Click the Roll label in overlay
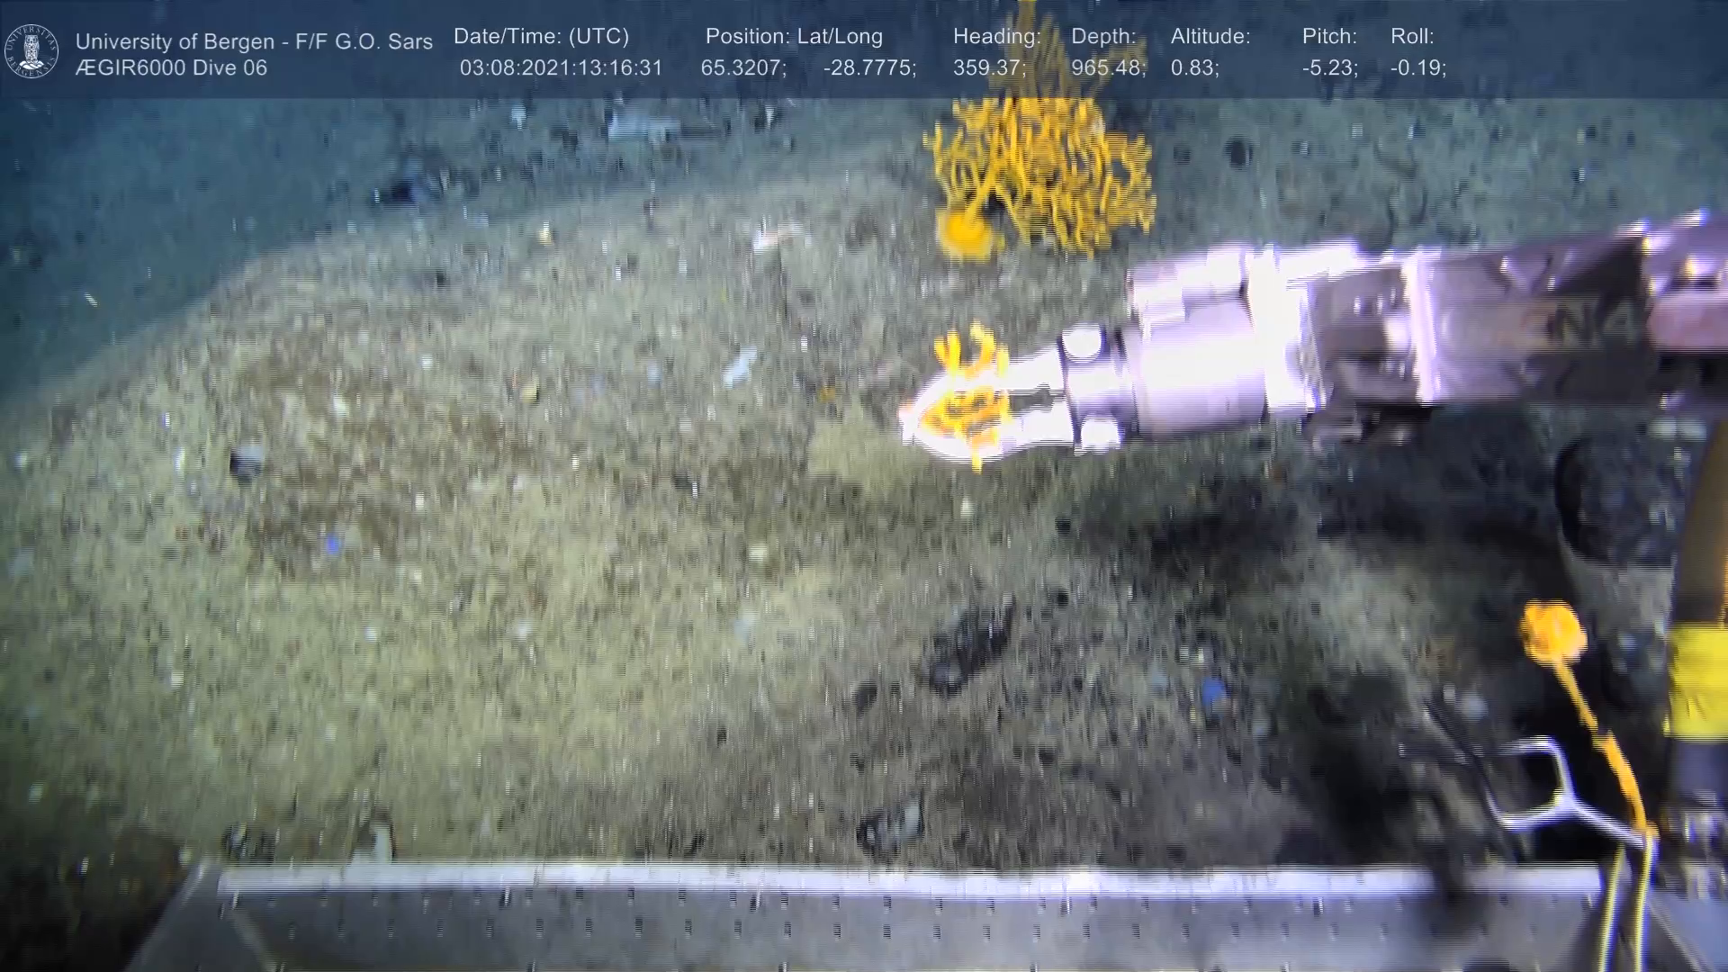 click(1412, 37)
